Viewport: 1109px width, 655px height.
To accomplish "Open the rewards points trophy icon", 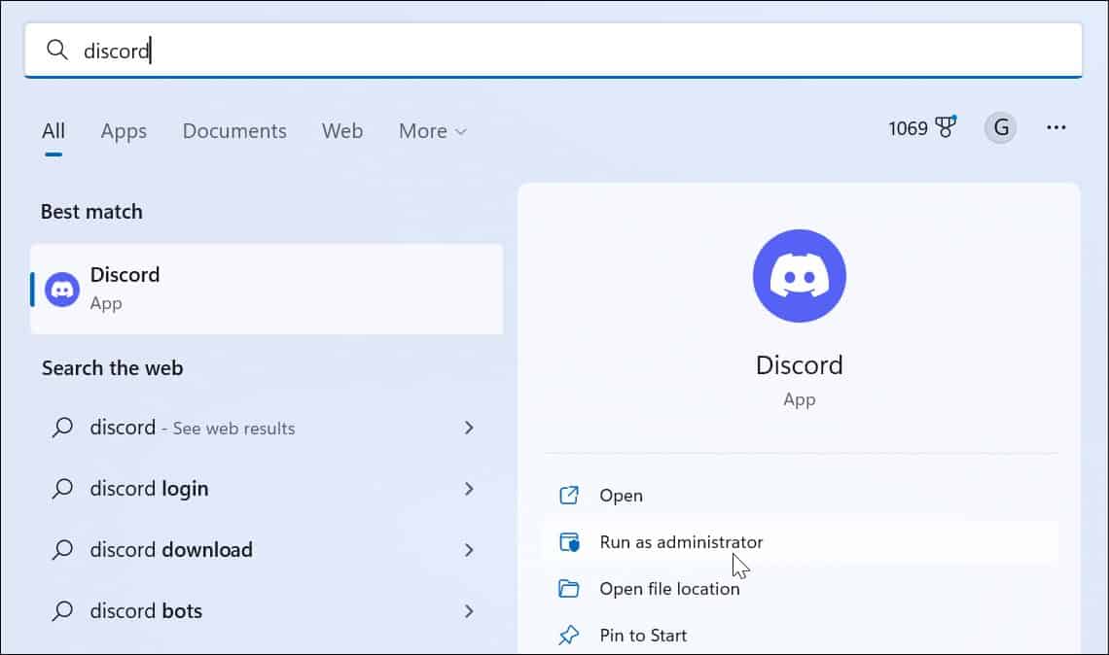I will pyautogui.click(x=946, y=127).
